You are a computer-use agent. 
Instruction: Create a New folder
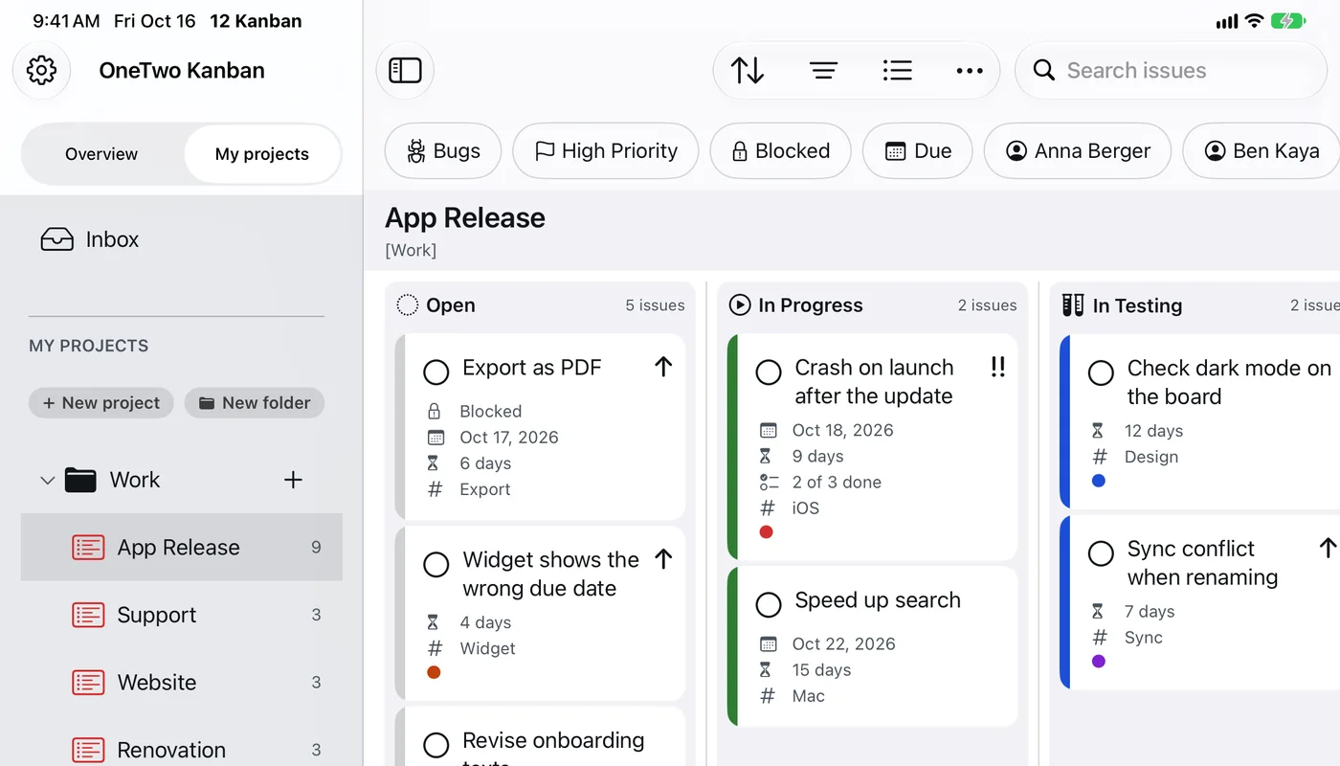[255, 403]
